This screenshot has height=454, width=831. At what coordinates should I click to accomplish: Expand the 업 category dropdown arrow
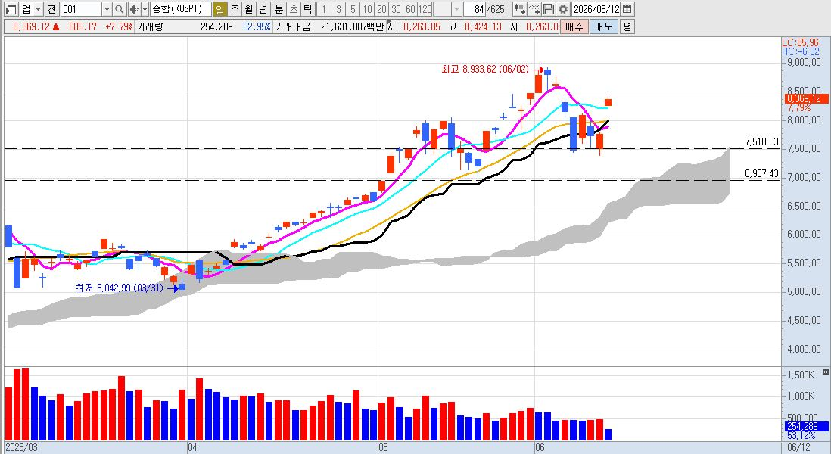click(38, 9)
